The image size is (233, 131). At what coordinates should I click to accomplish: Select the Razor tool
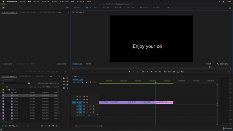[67, 82]
